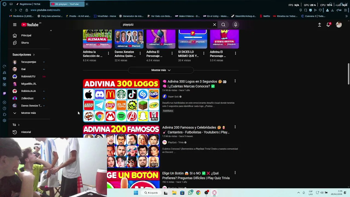Open the YouTube hamburger guide menu
This screenshot has width=350, height=197.
[15, 25]
